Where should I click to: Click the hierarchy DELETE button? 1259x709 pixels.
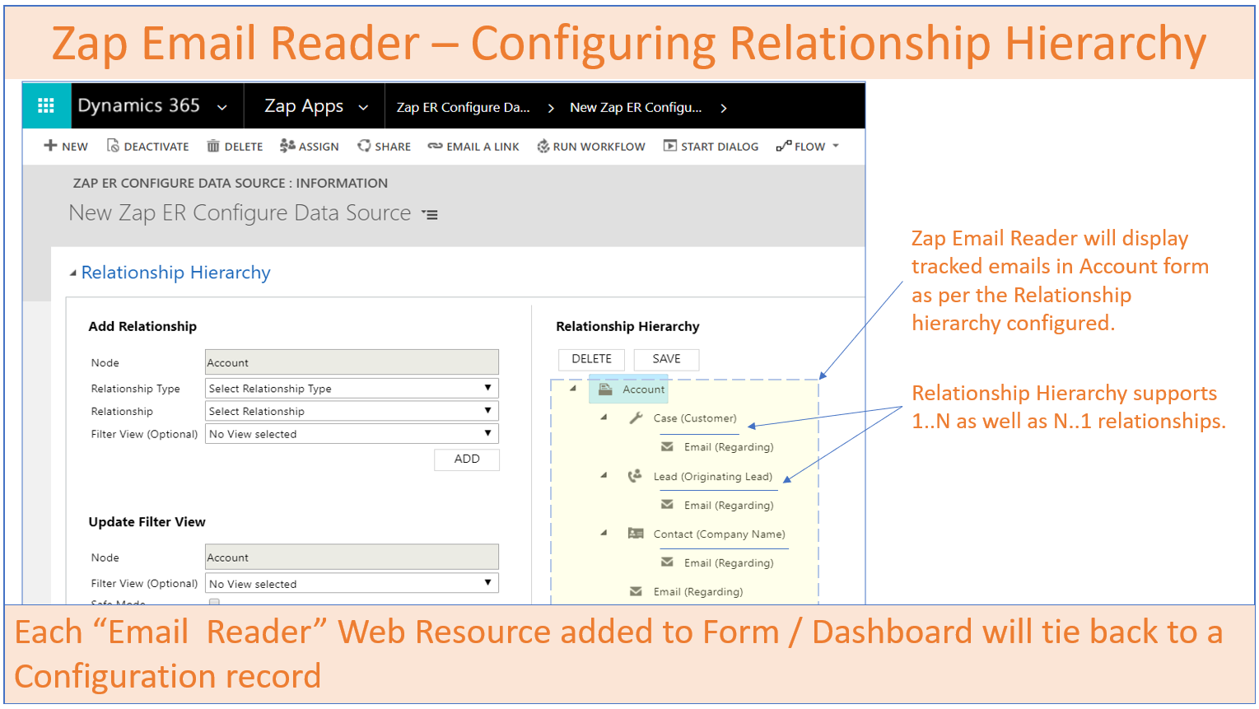(591, 359)
